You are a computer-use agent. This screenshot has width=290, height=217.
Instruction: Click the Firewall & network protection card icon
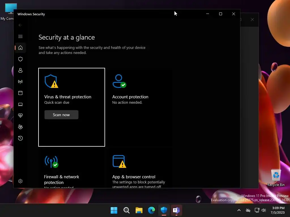[52, 162]
